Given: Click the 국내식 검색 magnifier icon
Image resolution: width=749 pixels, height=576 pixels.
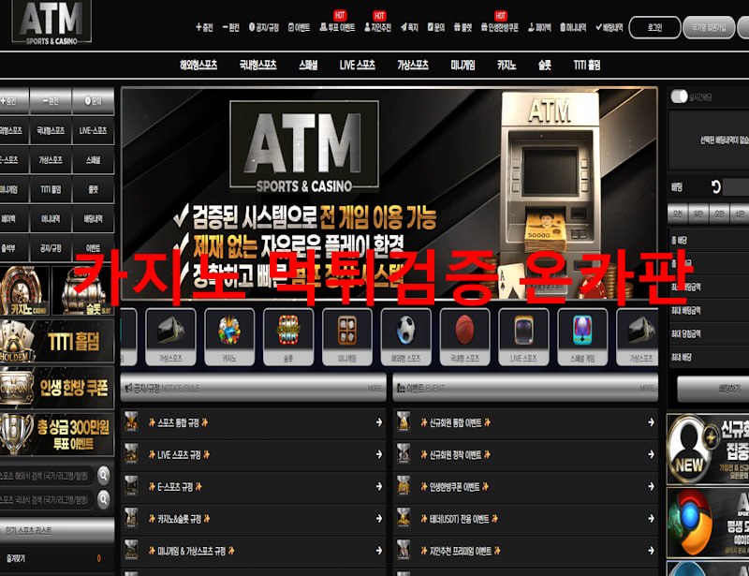Looking at the screenshot, I should 103,499.
